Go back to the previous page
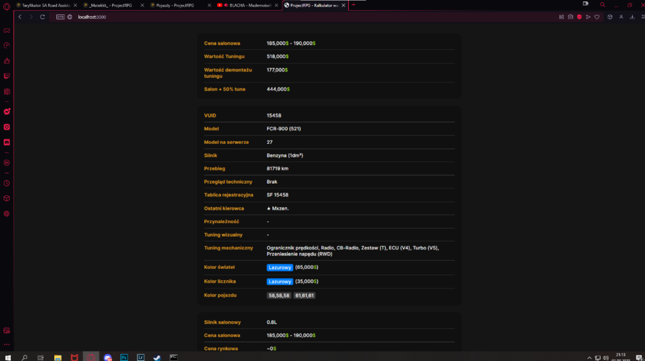Viewport: 645px width, 361px height. (x=20, y=17)
